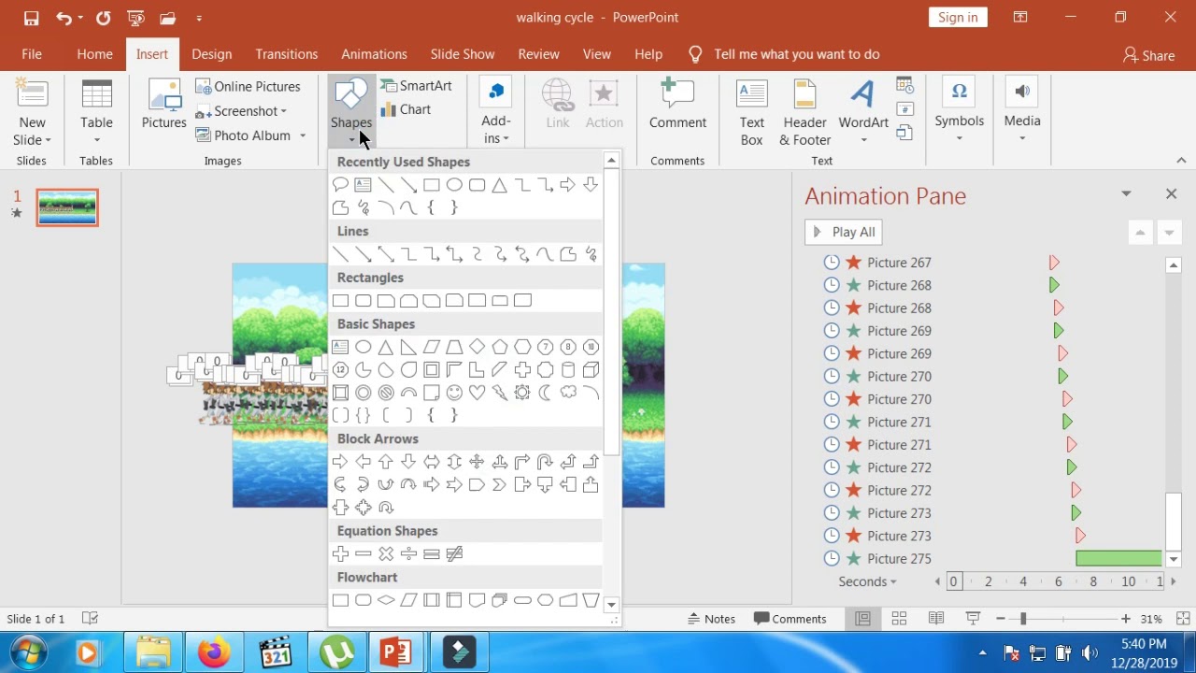Click the Save icon in title bar
Viewport: 1196px width, 673px height.
point(31,18)
